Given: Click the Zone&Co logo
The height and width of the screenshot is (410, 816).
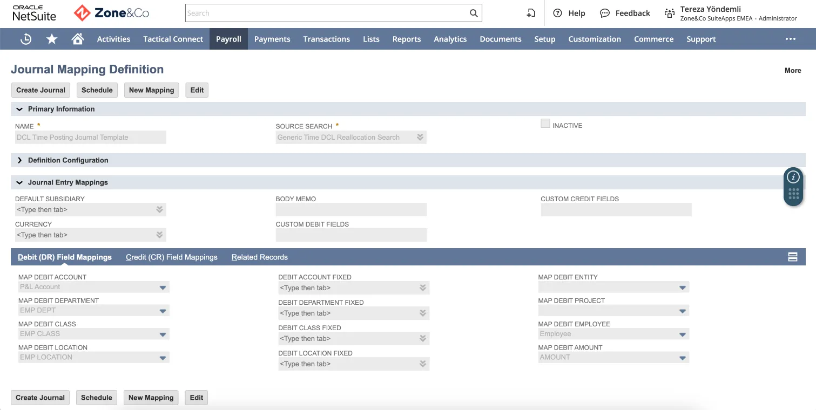Looking at the screenshot, I should pos(112,13).
